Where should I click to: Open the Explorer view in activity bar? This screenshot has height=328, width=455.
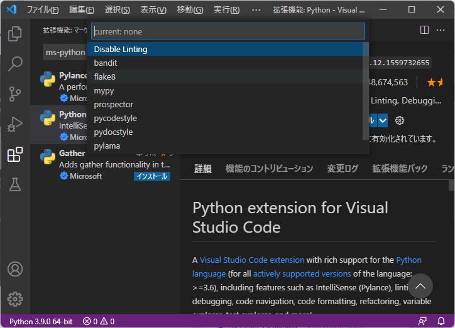pos(14,34)
